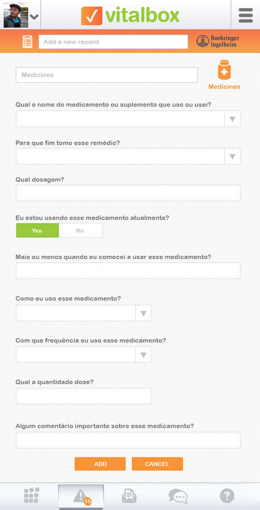260x510 pixels.
Task: Click the Boehringer Ingelheim logo
Action: point(218,41)
